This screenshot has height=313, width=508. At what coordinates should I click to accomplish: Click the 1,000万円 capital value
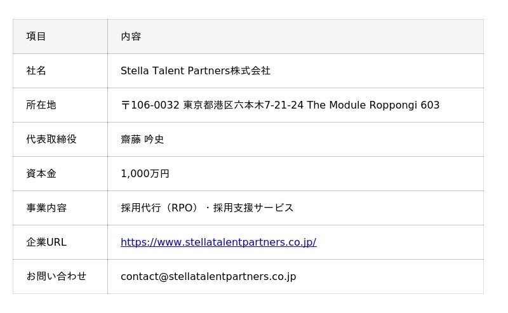(x=145, y=173)
